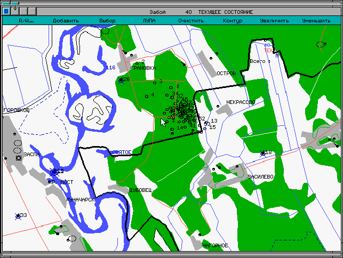
Task: Click the Добавить menu item
Action: tap(66, 21)
